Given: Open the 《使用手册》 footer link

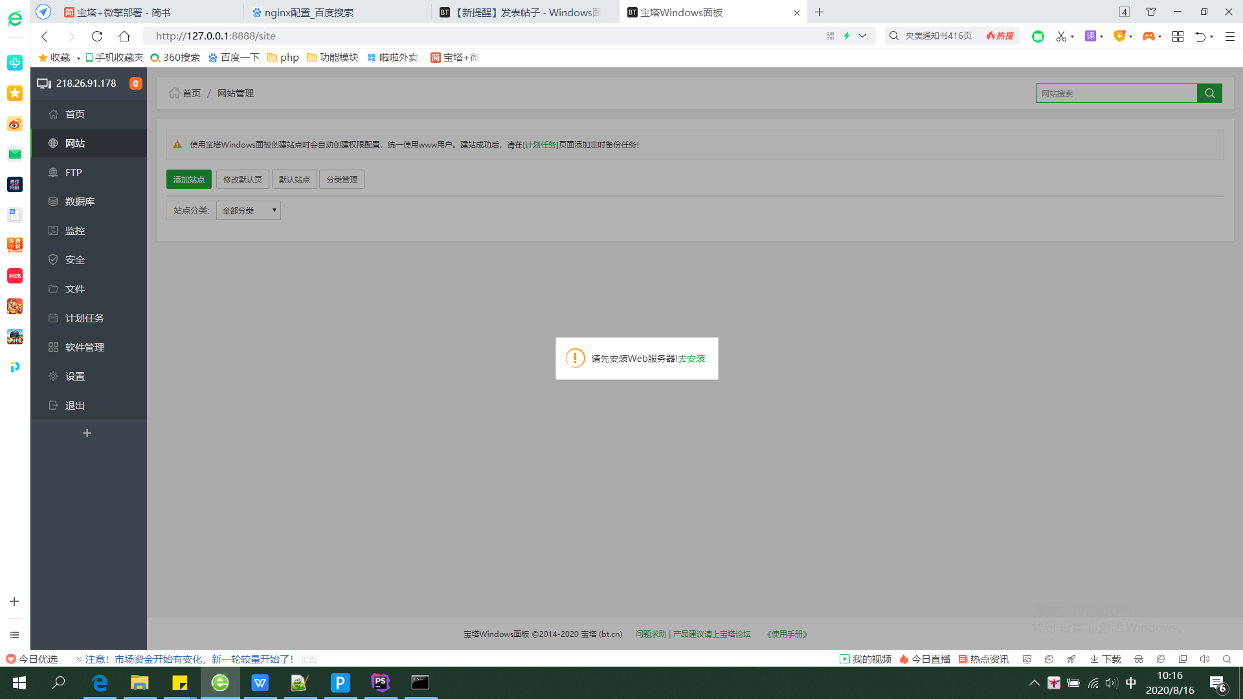Looking at the screenshot, I should pos(787,634).
